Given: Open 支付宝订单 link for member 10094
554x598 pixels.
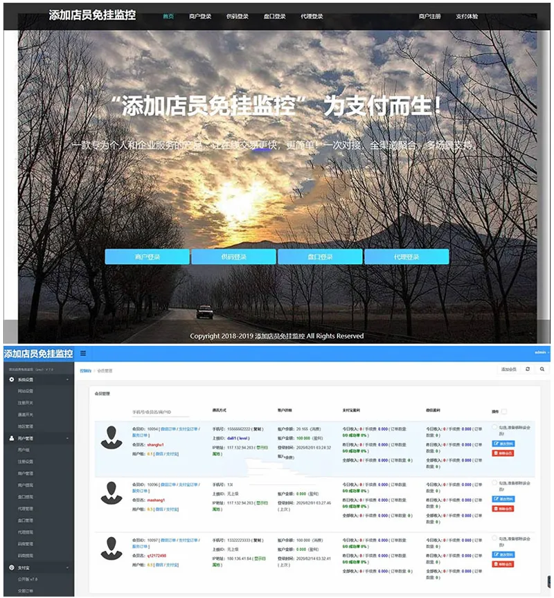Looking at the screenshot, I should click(x=188, y=429).
